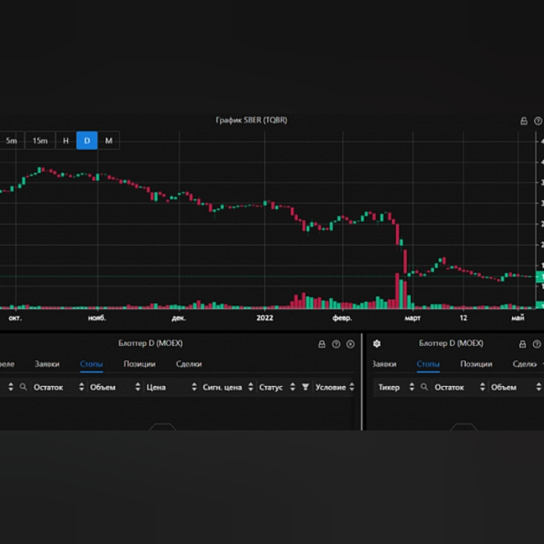Click the март label on the time axis
Screen dimensions: 544x544
click(x=413, y=318)
